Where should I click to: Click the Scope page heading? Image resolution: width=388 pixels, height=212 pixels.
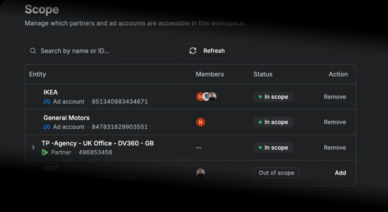(x=42, y=9)
